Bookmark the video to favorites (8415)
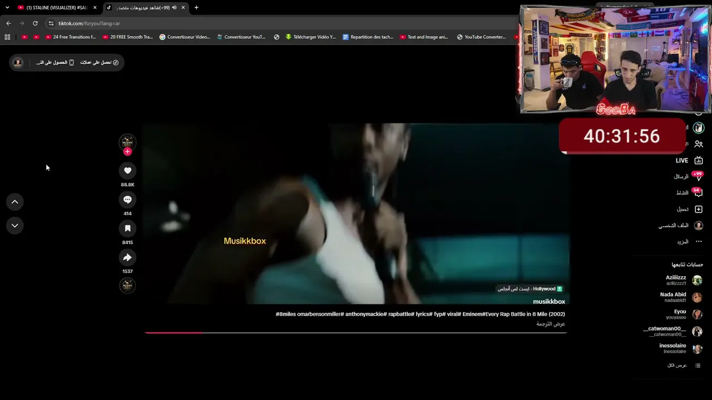 tap(127, 228)
